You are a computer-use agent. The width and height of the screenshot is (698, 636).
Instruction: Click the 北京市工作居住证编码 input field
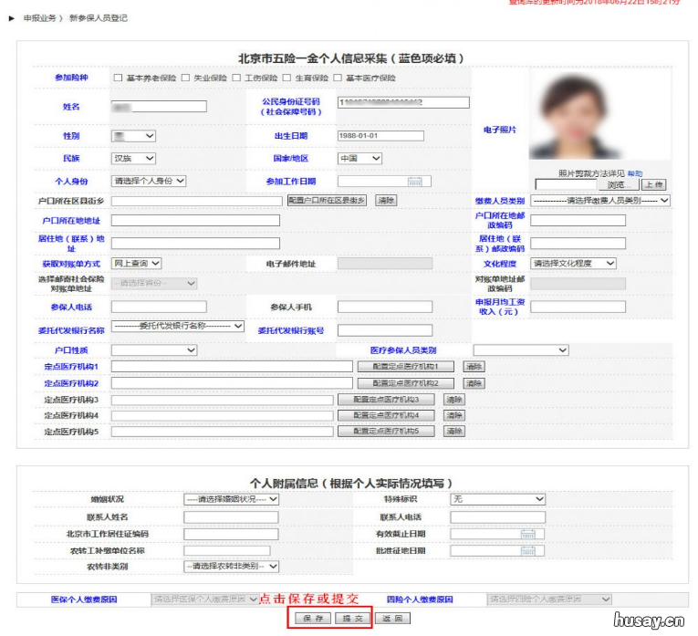231,534
